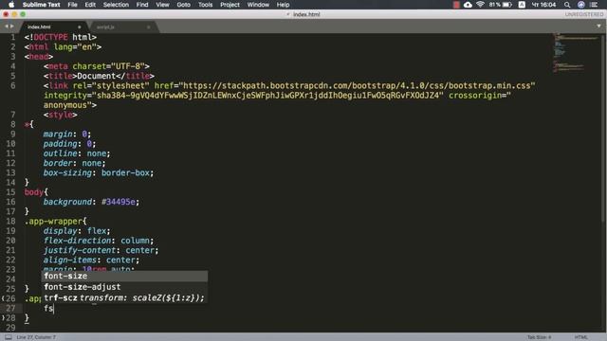This screenshot has height=341, width=607.
Task: Open the battery 81% status menu
Action: (x=501, y=5)
